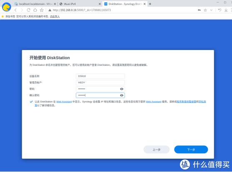Open a new browser tab with plus
This screenshot has width=232, height=172.
pyautogui.click(x=150, y=4)
